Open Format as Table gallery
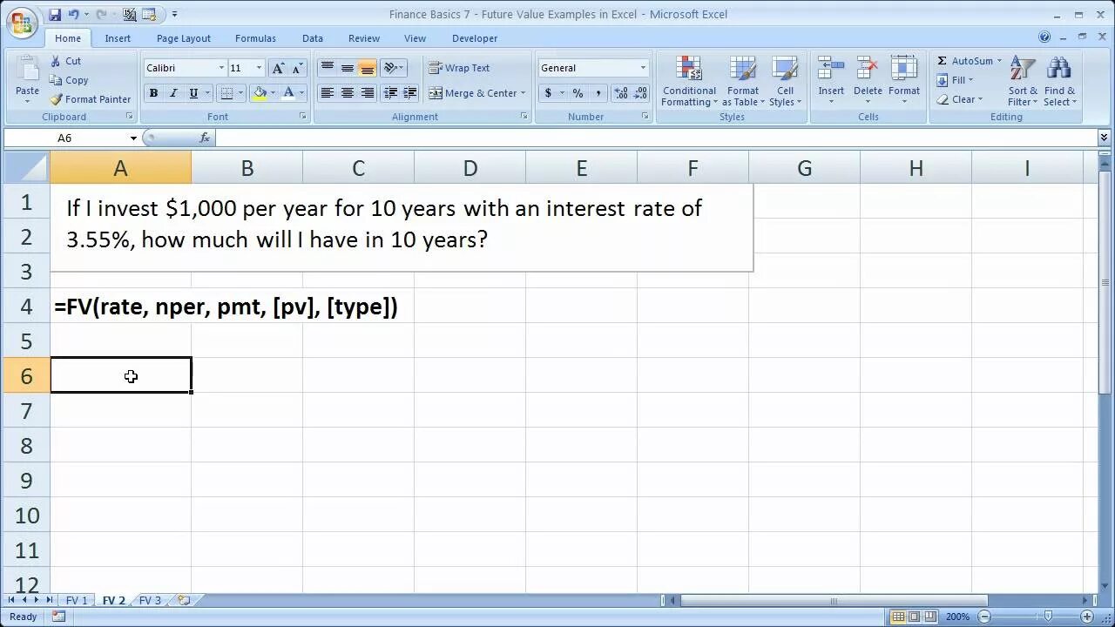This screenshot has width=1115, height=627. click(743, 82)
